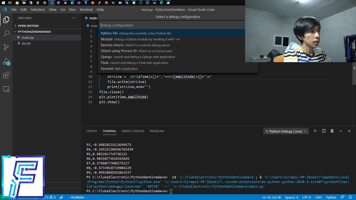
Task: Add a new terminal with plus icon
Action: [x=315, y=131]
